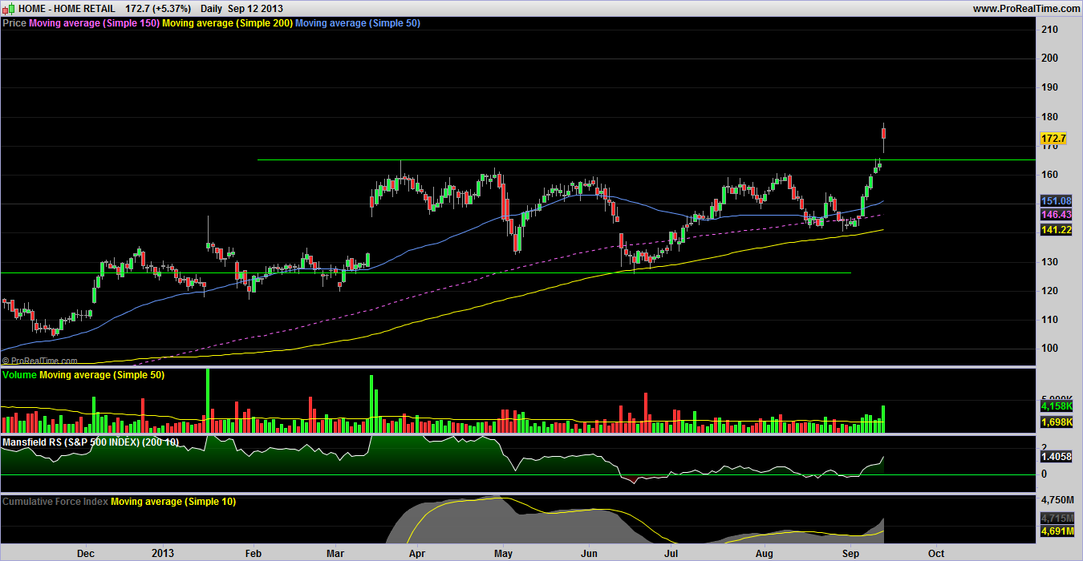Open the www.ProRealTime.com link
The width and height of the screenshot is (1083, 561).
(x=1026, y=8)
